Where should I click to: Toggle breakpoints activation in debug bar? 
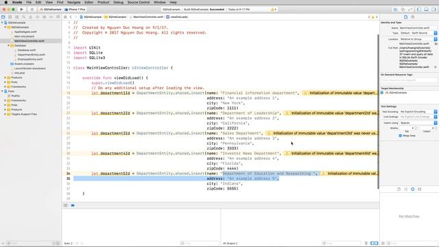point(73,206)
